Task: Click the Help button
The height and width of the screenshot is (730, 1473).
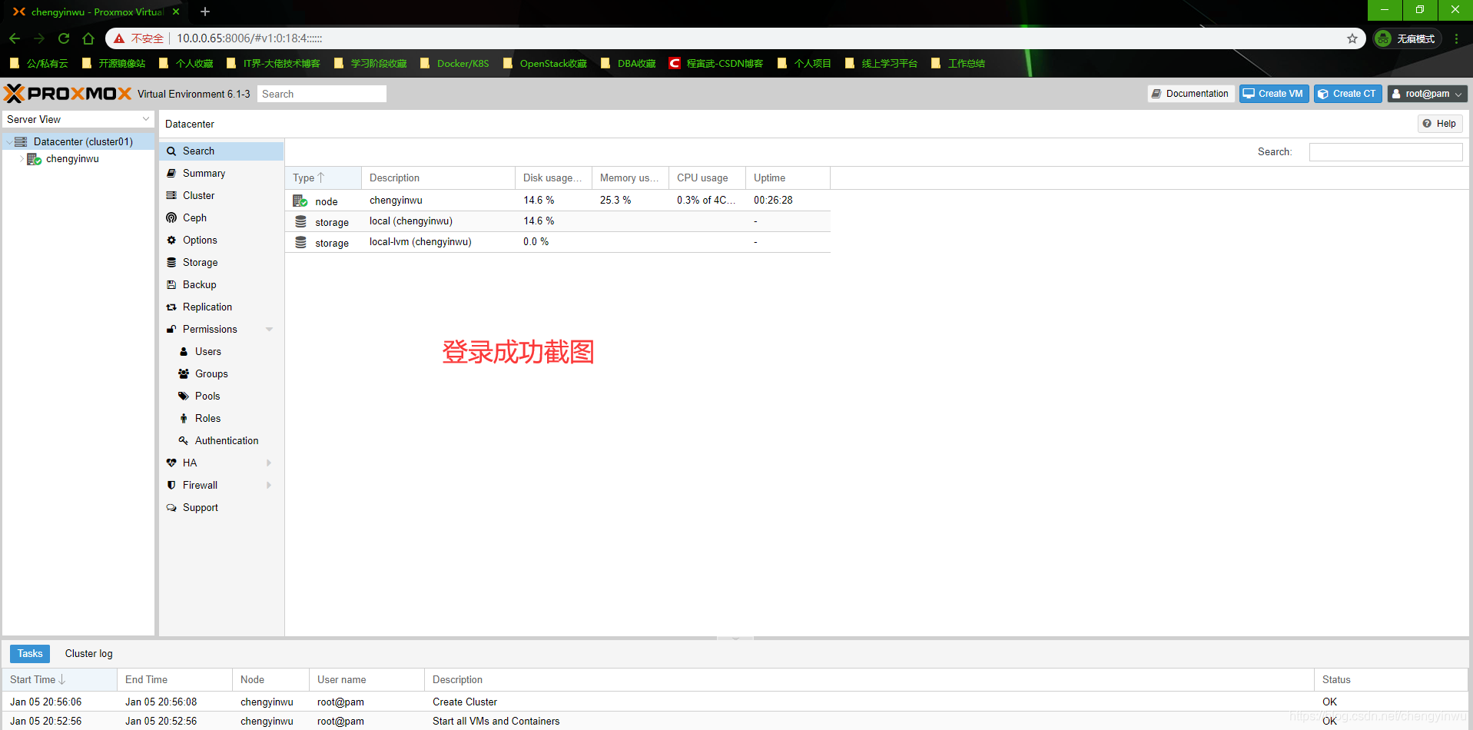Action: [x=1440, y=124]
